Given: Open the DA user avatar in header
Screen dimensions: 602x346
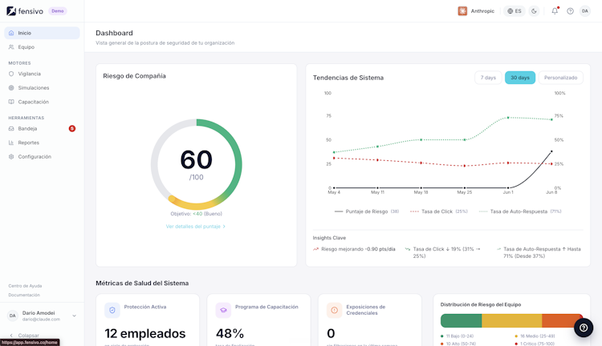Looking at the screenshot, I should click(x=584, y=11).
